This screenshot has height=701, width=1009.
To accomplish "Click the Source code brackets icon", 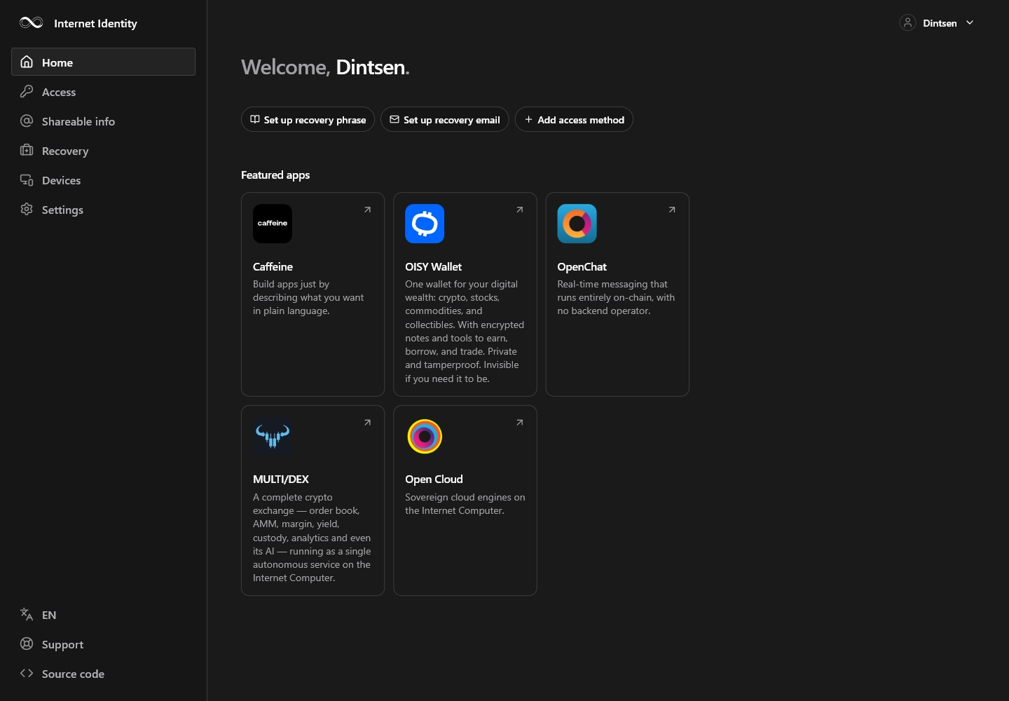I will coord(27,673).
